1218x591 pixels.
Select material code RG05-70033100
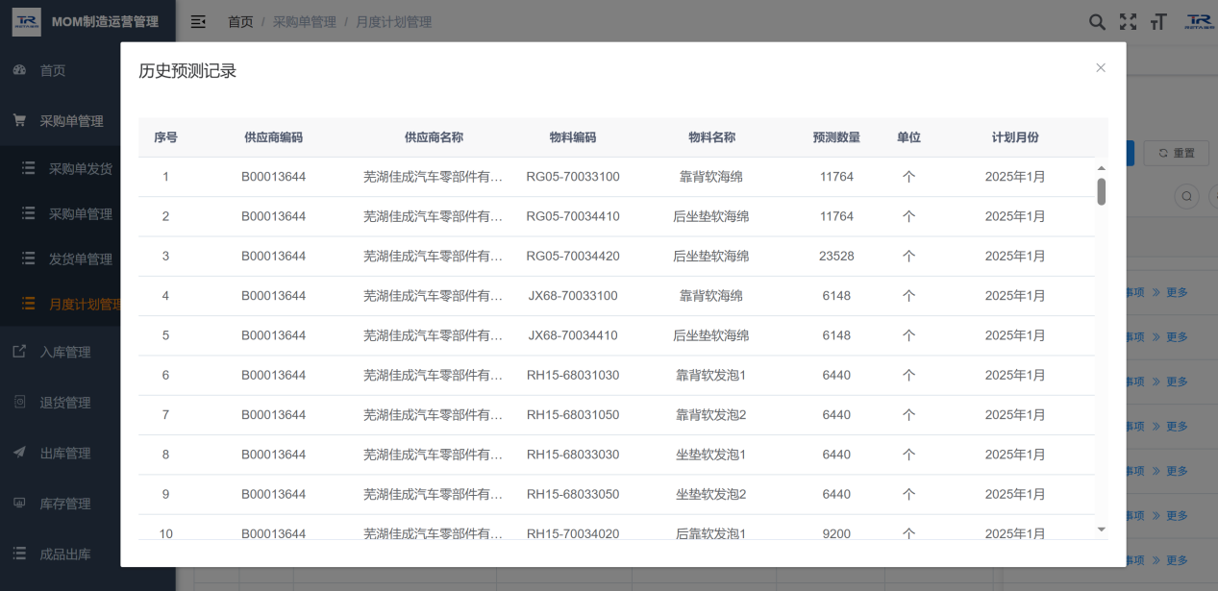tap(573, 177)
